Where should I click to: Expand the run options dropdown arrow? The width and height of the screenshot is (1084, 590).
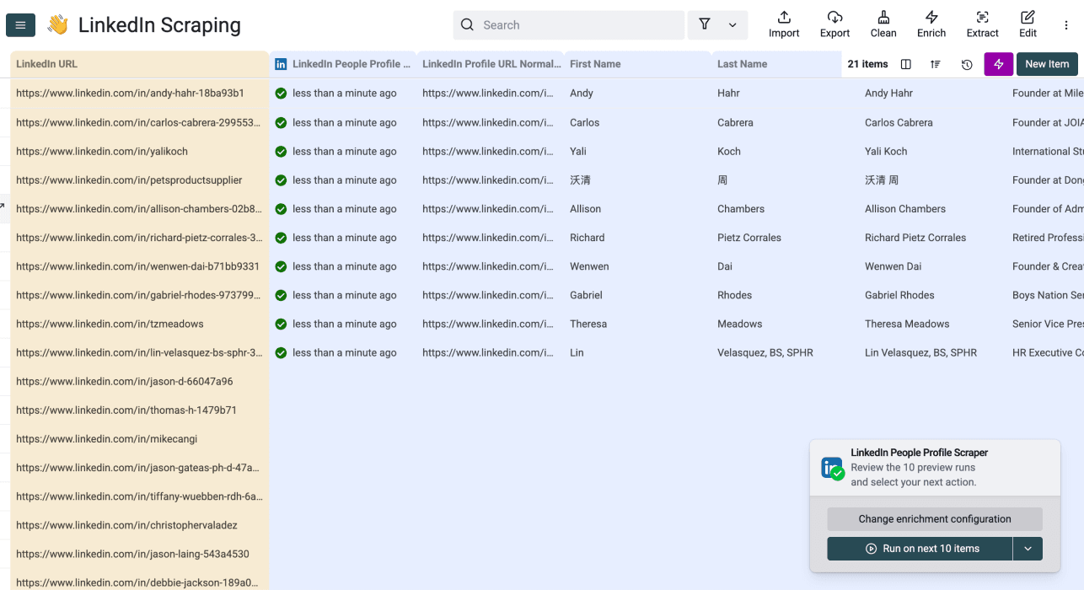(1028, 549)
